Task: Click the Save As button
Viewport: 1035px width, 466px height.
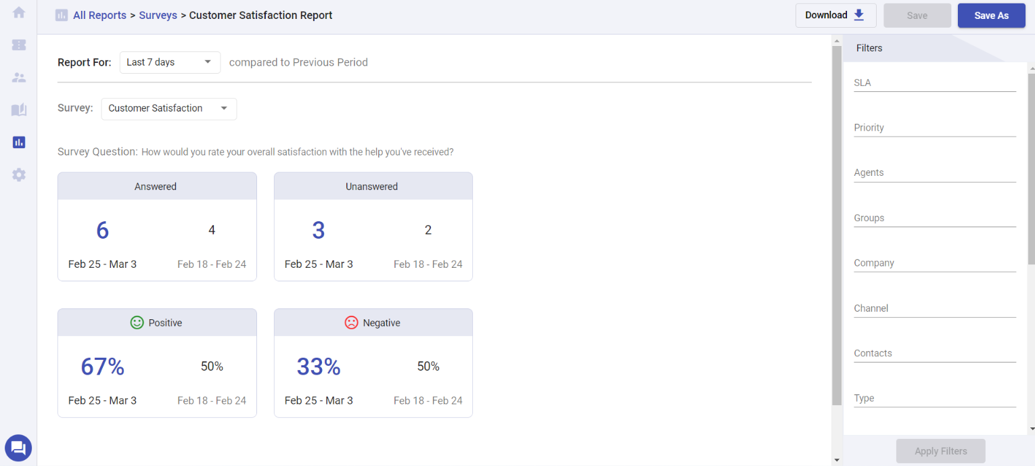Action: (x=991, y=15)
